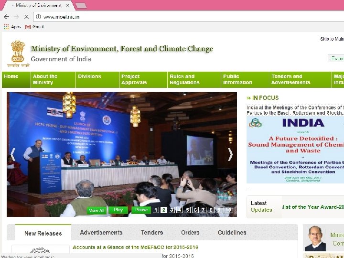Click the Future Detoxified INDIA banner
344x258 pixels.
295,150
